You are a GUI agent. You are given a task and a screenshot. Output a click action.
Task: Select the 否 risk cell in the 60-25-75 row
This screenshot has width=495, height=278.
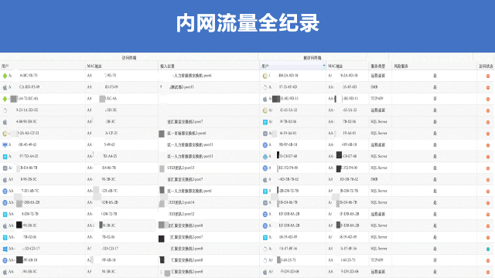[x=435, y=260]
